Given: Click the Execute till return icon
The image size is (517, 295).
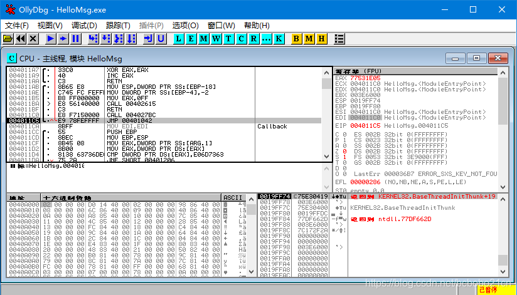Looking at the screenshot, I should 149,39.
